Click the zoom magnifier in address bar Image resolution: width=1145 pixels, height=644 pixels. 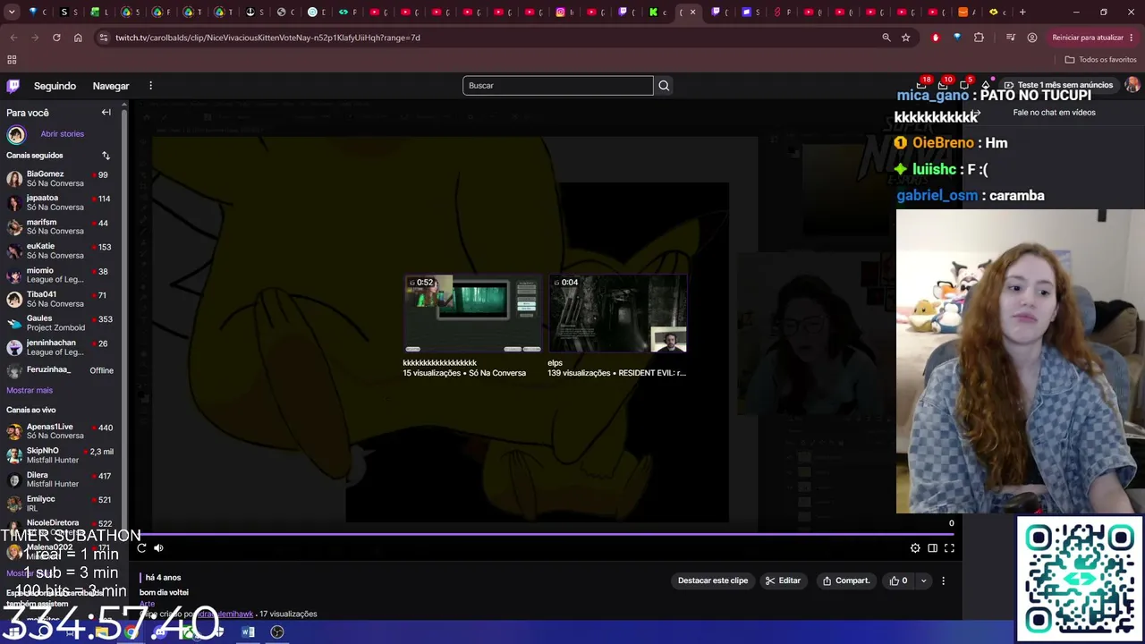tap(886, 38)
